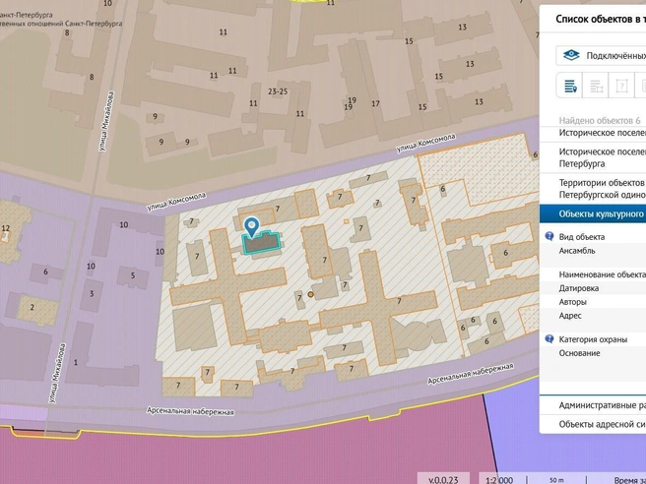Expand Историческое поселение Петербурга entry
The image size is (646, 484).
[x=593, y=157]
